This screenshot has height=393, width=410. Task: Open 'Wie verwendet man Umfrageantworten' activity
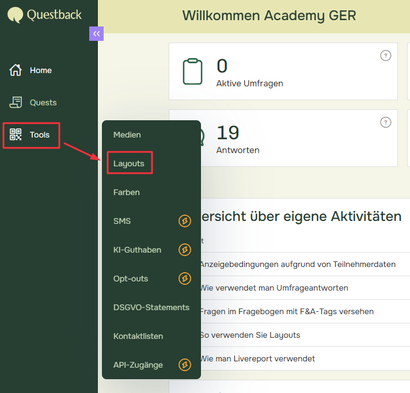pos(274,288)
